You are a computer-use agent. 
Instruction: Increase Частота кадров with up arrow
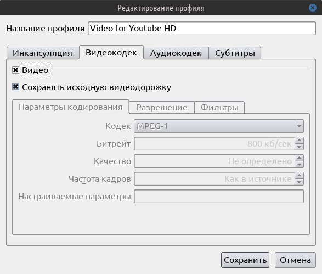click(x=299, y=176)
